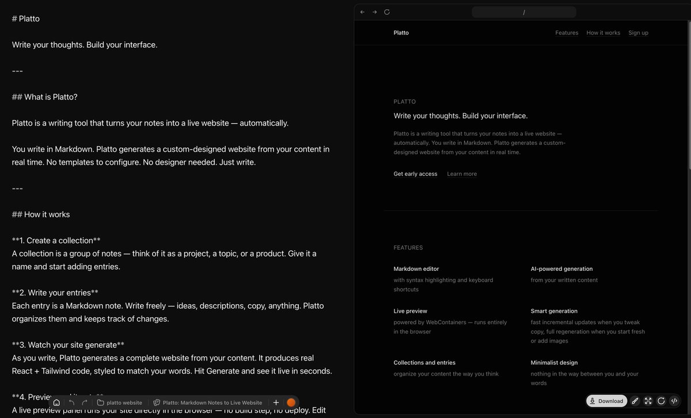This screenshot has height=418, width=691.
Task: Open the platto website collection folder
Action: point(120,402)
